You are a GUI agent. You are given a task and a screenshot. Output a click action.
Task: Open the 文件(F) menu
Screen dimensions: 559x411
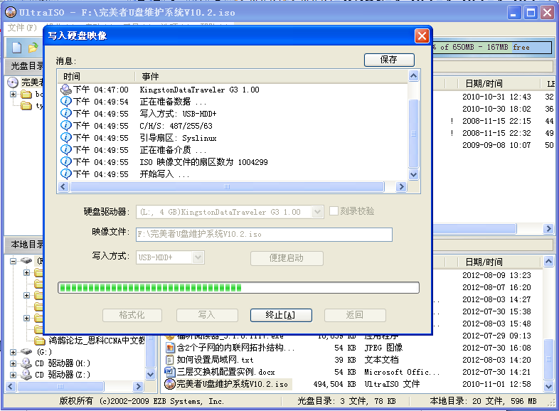pyautogui.click(x=22, y=28)
